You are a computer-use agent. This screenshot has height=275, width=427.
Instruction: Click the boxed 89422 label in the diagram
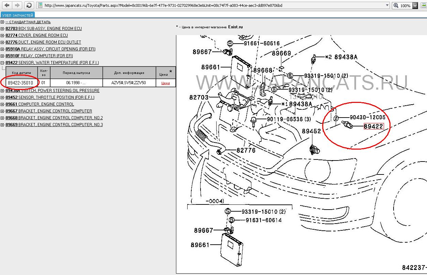click(x=373, y=126)
